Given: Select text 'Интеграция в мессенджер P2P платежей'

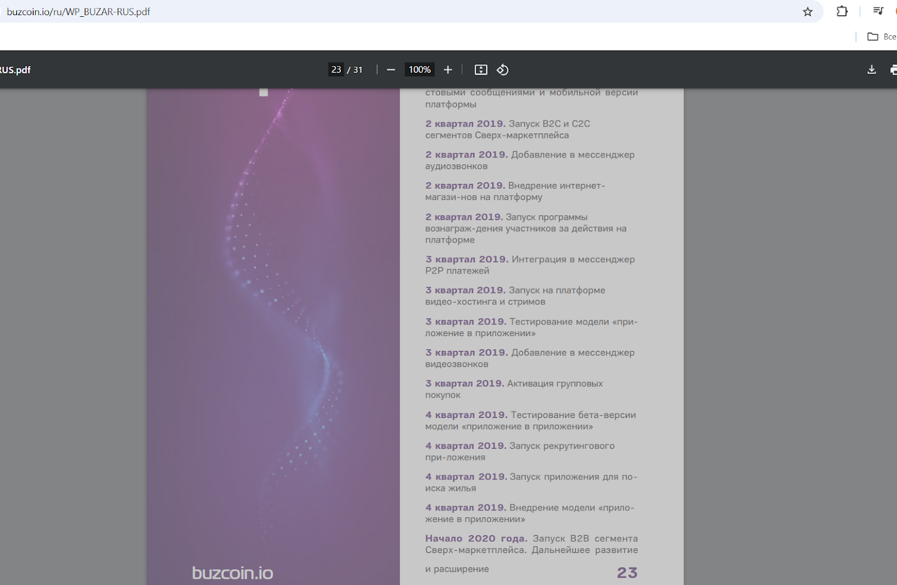Looking at the screenshot, I should tap(530, 265).
